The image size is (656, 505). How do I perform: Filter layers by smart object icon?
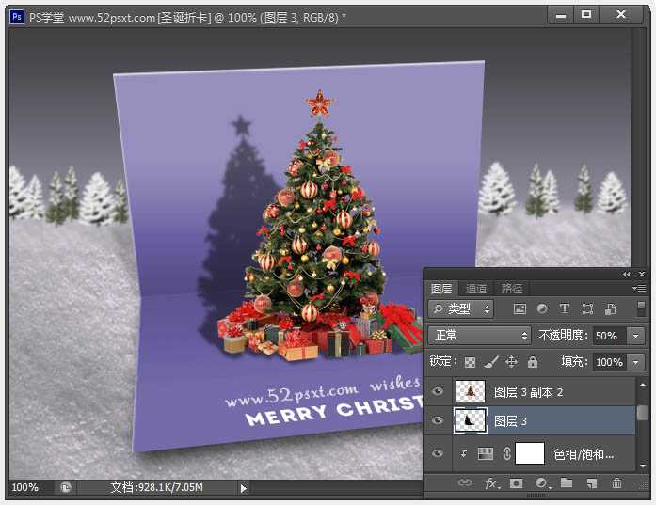pos(611,309)
